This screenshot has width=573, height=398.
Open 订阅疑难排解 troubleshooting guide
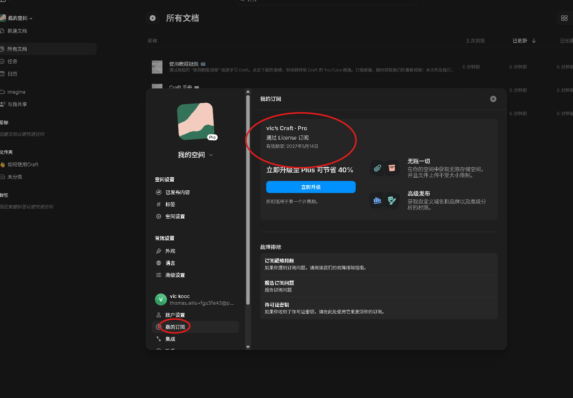coord(379,264)
